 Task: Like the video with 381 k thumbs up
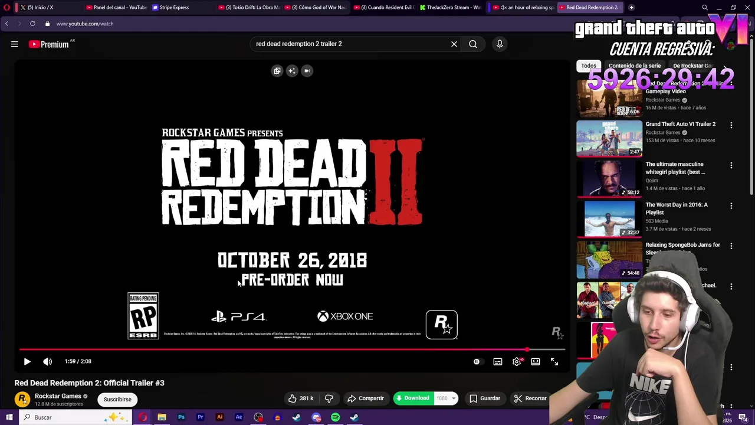pyautogui.click(x=301, y=398)
